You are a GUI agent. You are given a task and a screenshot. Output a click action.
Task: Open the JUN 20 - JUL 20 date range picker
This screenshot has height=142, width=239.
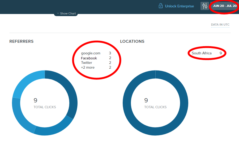point(225,6)
